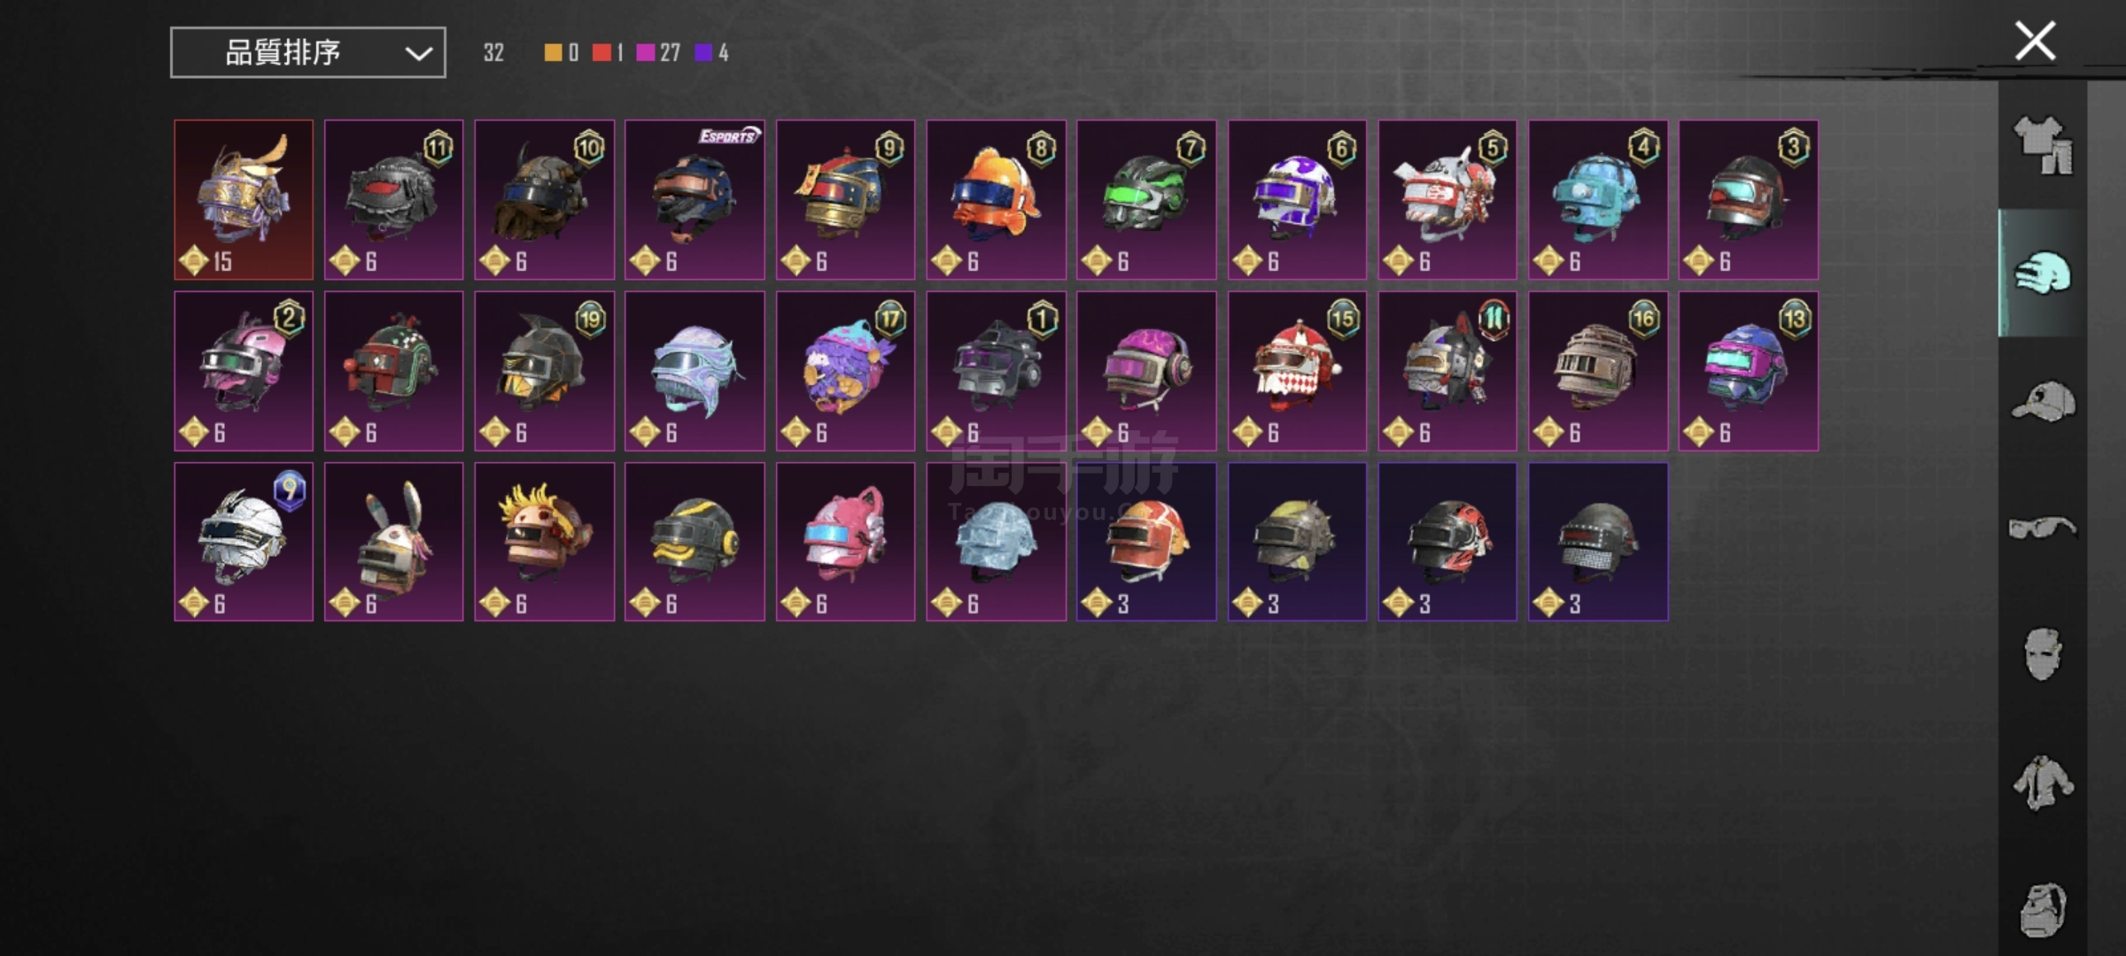
Task: Pick the bunny ears helmet skin
Action: tap(393, 542)
